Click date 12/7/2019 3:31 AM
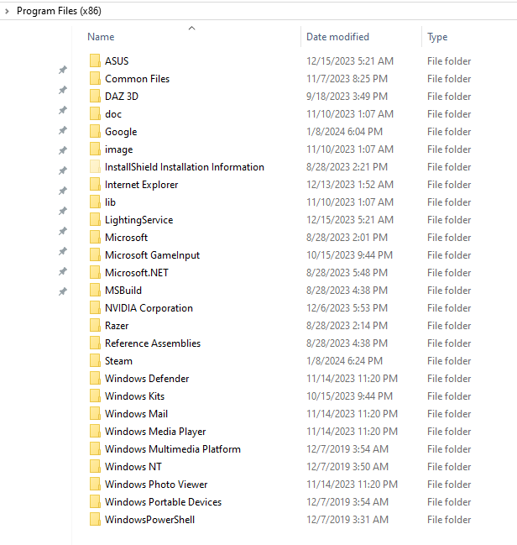The height and width of the screenshot is (545, 517). point(347,520)
